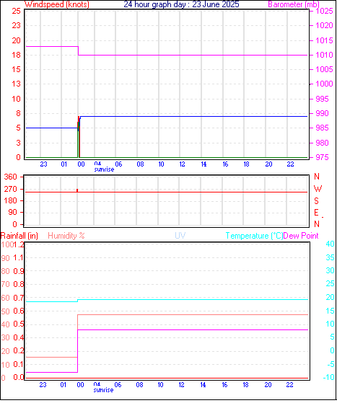
Task: Click hour 18 under the humidity chart
Action: pos(245,385)
